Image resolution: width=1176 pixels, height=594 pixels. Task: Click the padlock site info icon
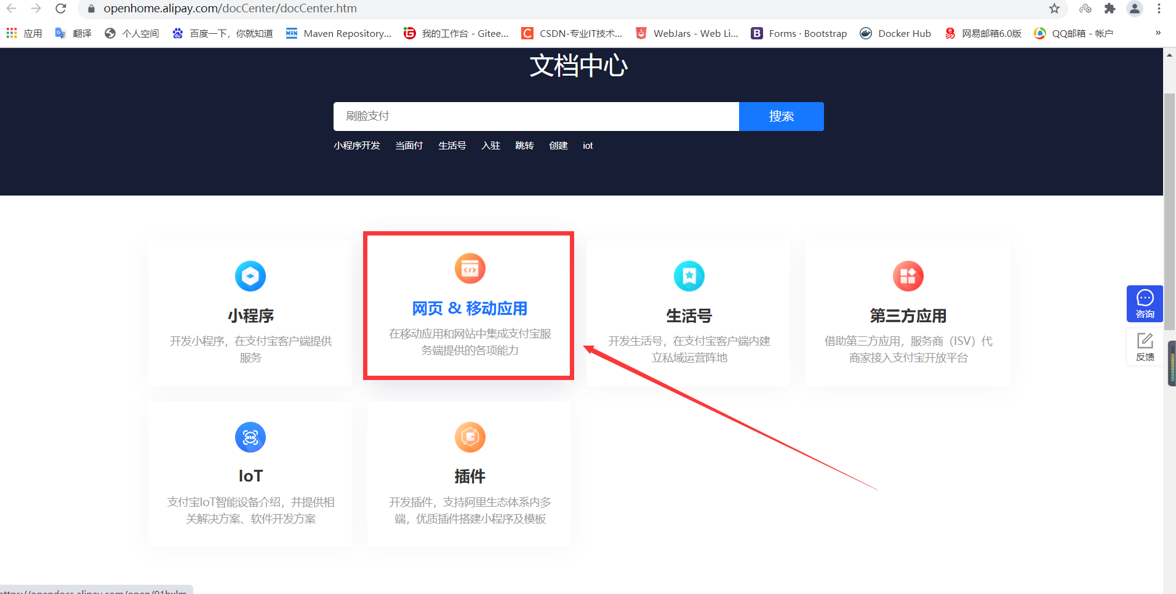point(91,9)
